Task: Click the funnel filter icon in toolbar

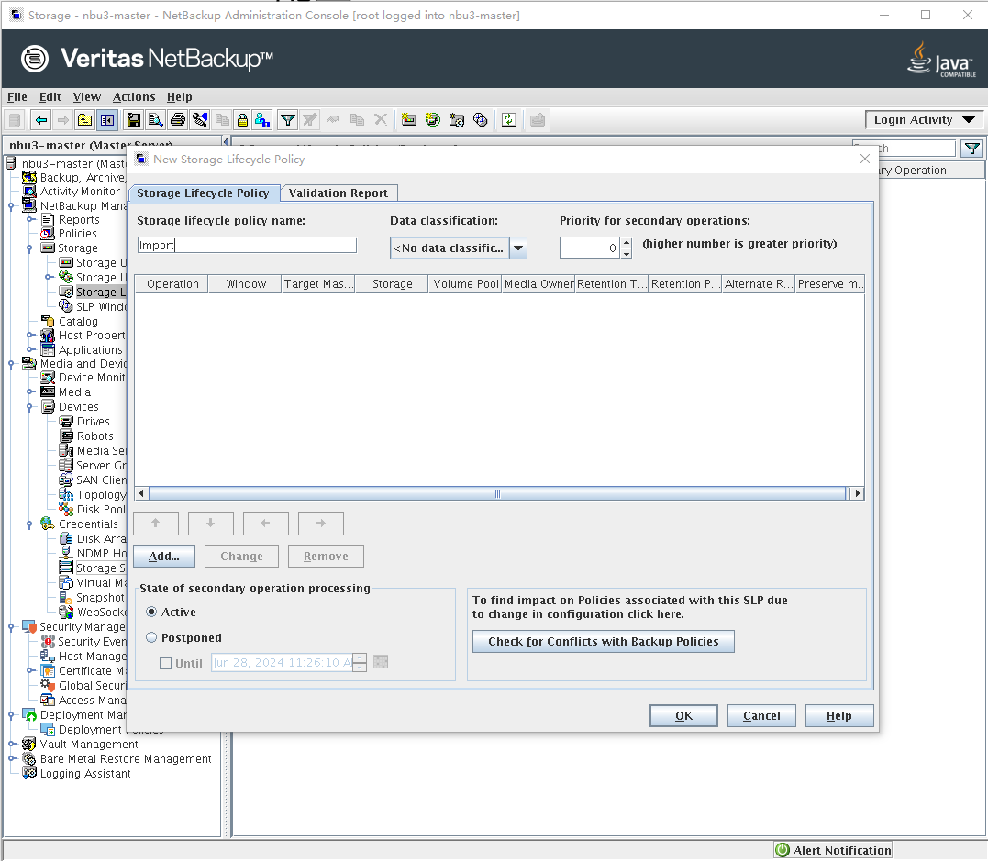Action: 288,120
